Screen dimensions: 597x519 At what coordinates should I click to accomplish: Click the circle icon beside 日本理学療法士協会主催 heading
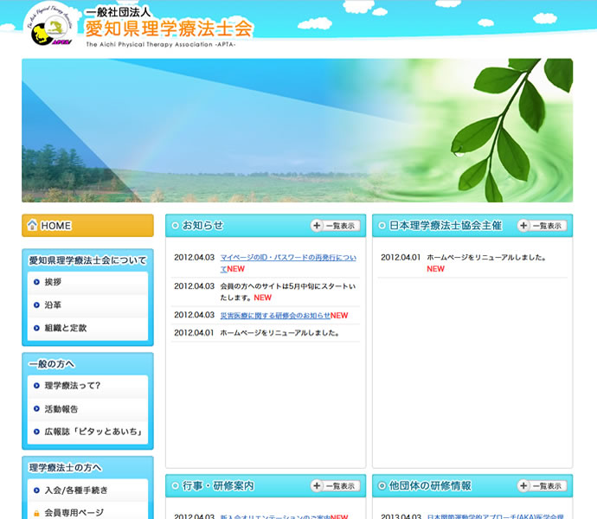click(382, 226)
